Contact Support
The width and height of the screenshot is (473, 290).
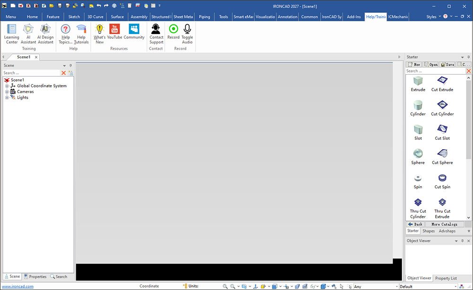tap(156, 34)
